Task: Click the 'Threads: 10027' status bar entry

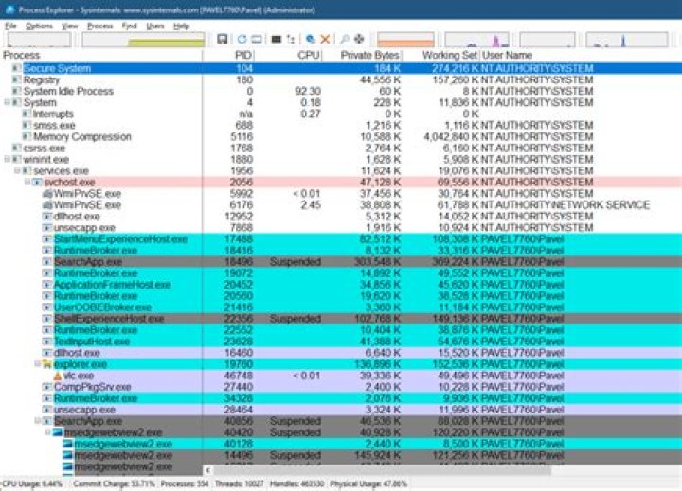Action: click(x=240, y=483)
